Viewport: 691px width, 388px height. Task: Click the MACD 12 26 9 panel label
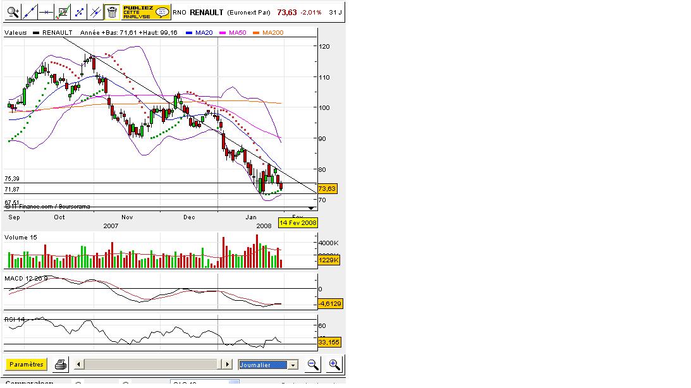[26, 278]
